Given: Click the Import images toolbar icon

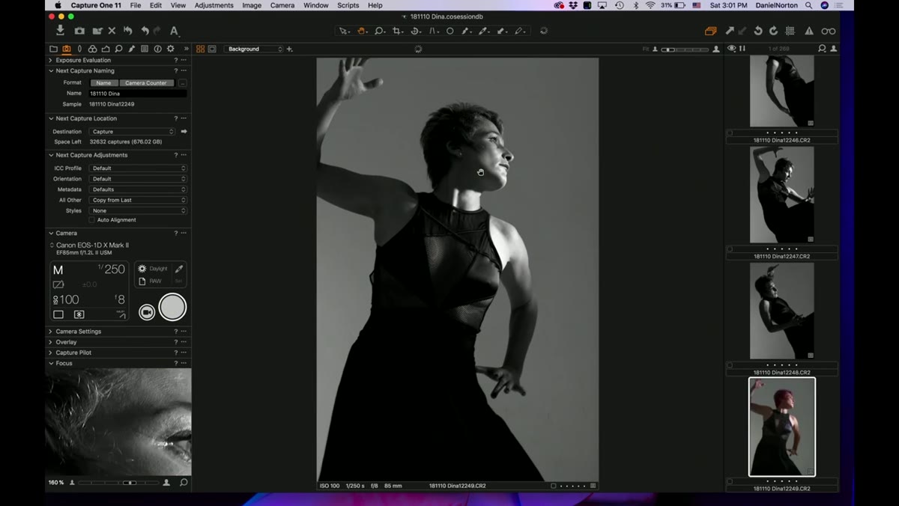Looking at the screenshot, I should tap(60, 31).
